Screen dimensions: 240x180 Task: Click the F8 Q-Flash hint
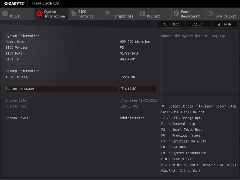pyautogui.click(x=174, y=147)
